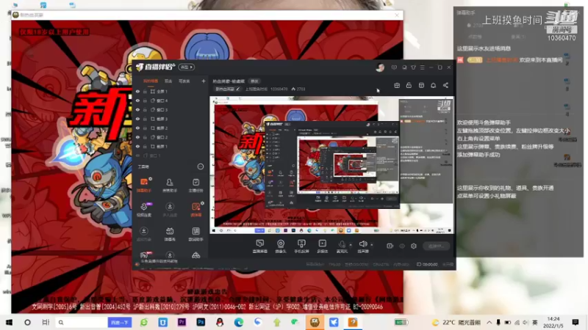This screenshot has width=588, height=330.
Task: Click the start streaming button
Action: [437, 246]
